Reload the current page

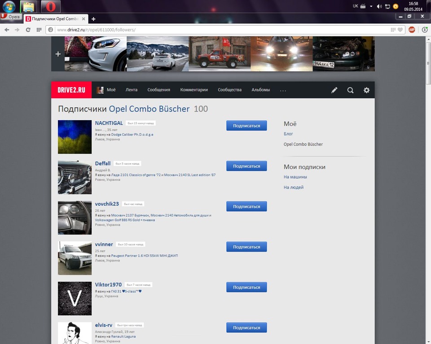(x=28, y=30)
